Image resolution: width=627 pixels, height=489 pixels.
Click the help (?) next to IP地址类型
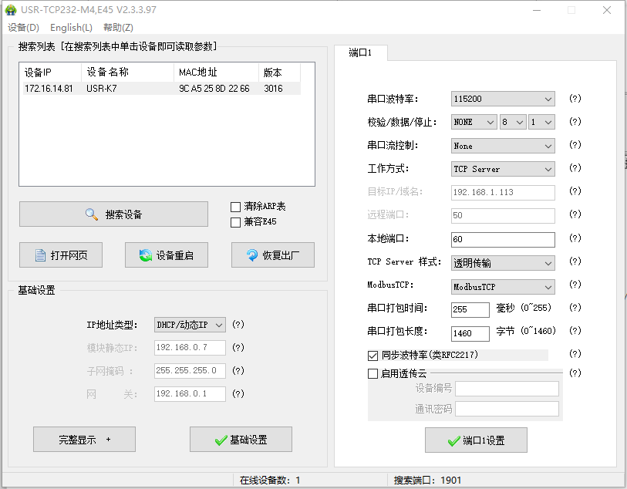point(238,325)
